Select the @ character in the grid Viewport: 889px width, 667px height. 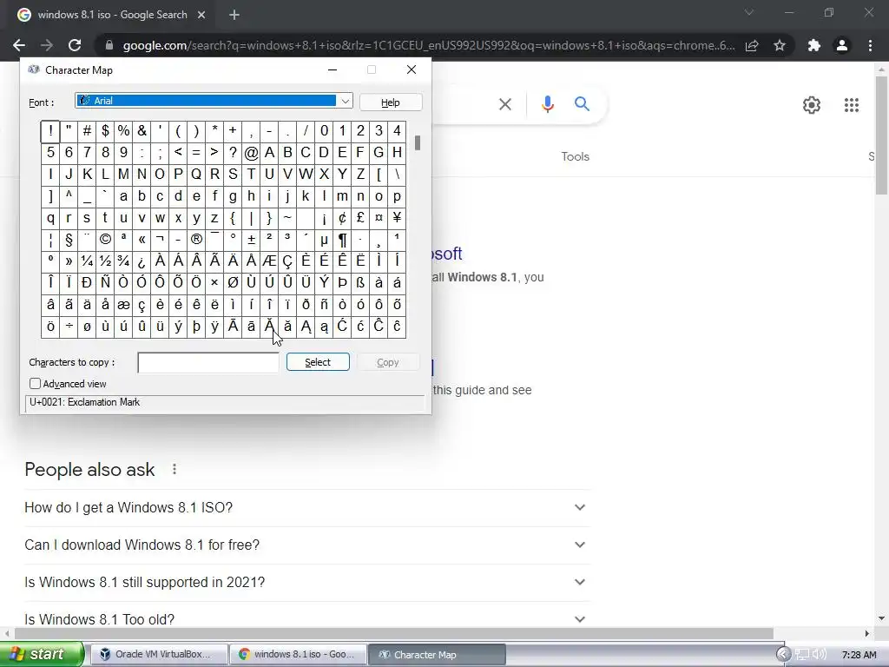[251, 153]
